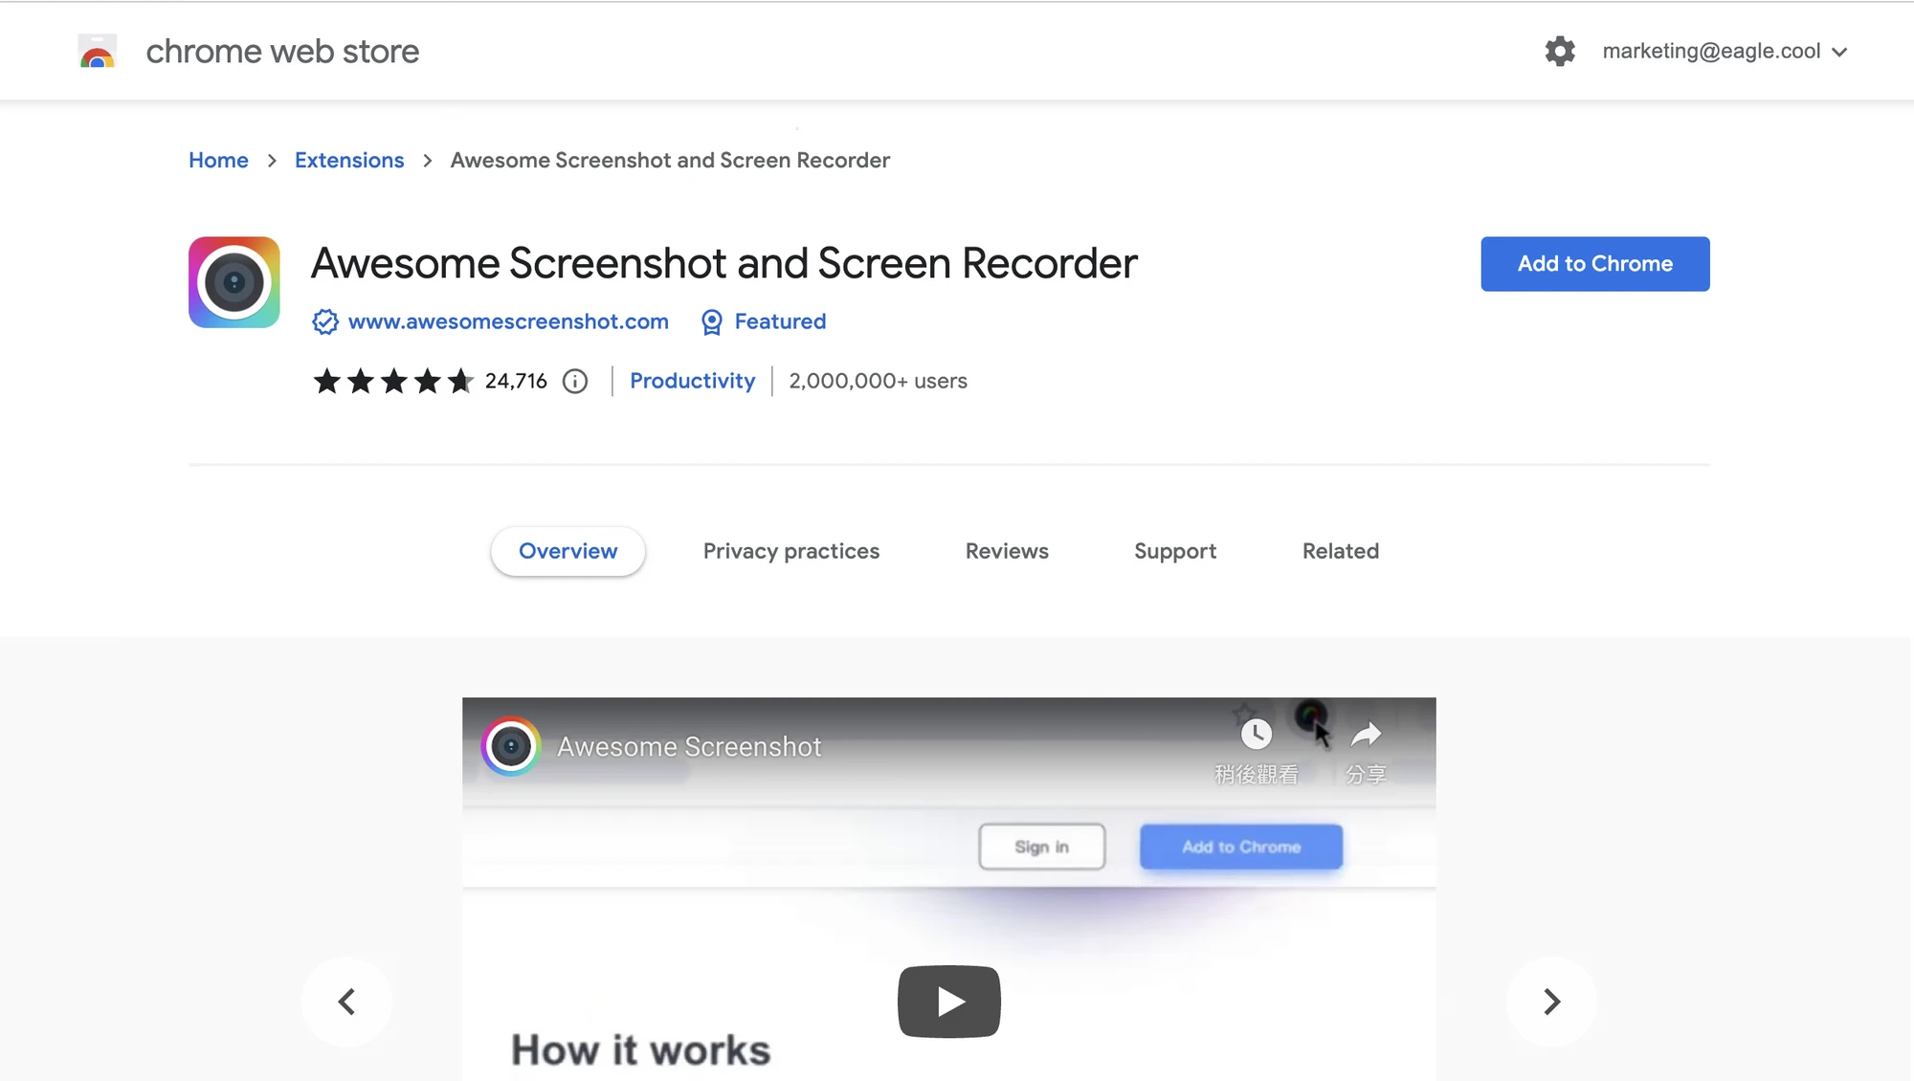Click the Productivity category link
1914x1081 pixels.
692,381
